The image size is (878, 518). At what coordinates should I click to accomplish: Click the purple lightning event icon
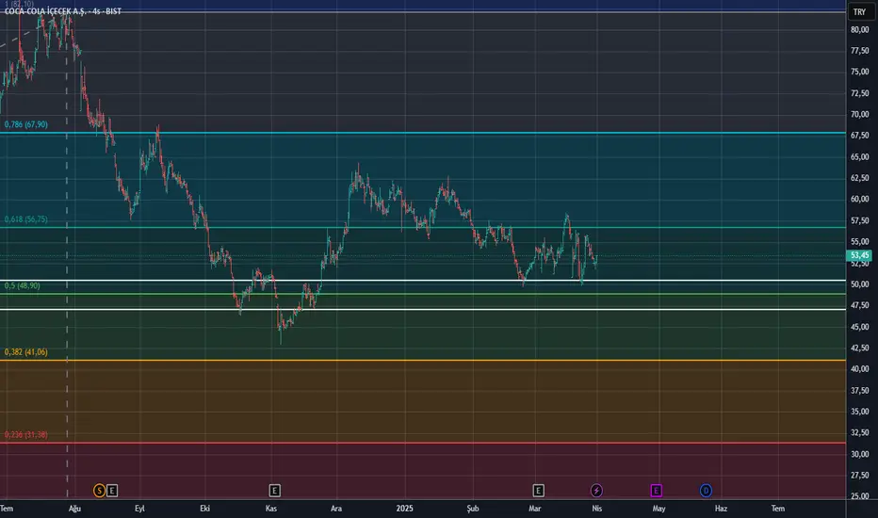596,490
